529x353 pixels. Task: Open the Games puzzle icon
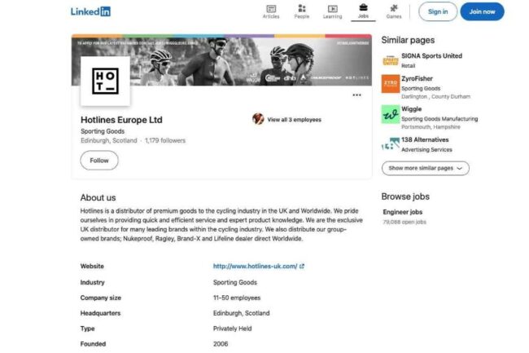(x=394, y=8)
